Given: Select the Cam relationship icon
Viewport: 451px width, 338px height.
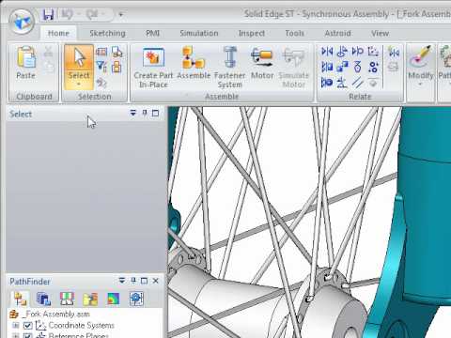Looking at the screenshot, I should [357, 67].
